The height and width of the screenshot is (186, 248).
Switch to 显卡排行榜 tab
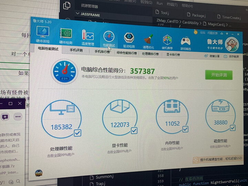pos(173,55)
